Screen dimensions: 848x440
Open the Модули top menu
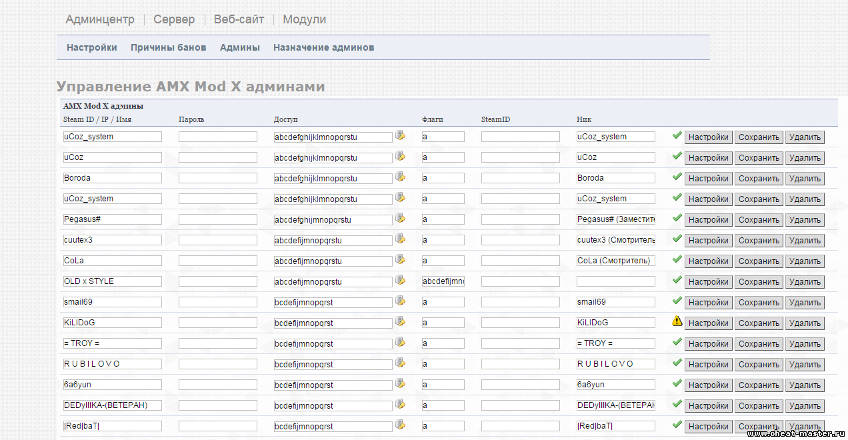305,19
